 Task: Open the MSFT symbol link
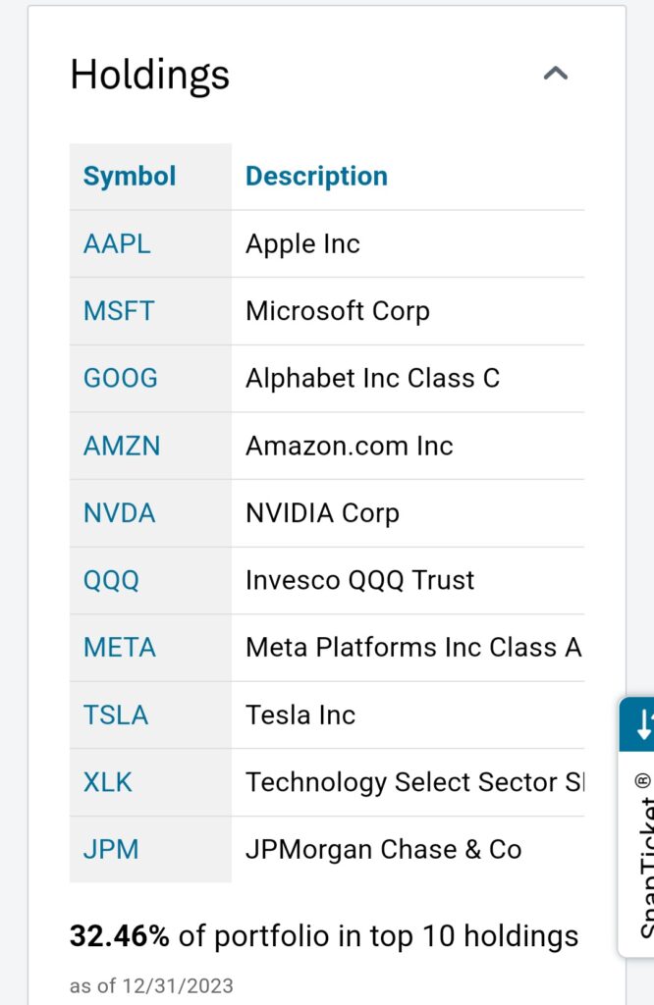(119, 311)
